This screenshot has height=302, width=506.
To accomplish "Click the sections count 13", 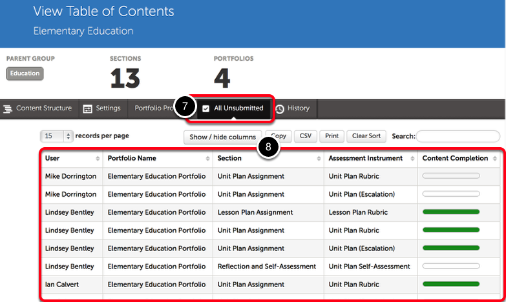I will 125,78.
